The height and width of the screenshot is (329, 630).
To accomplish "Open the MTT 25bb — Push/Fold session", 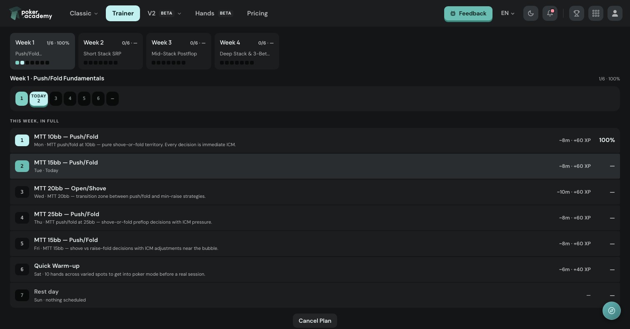I will coord(315,218).
